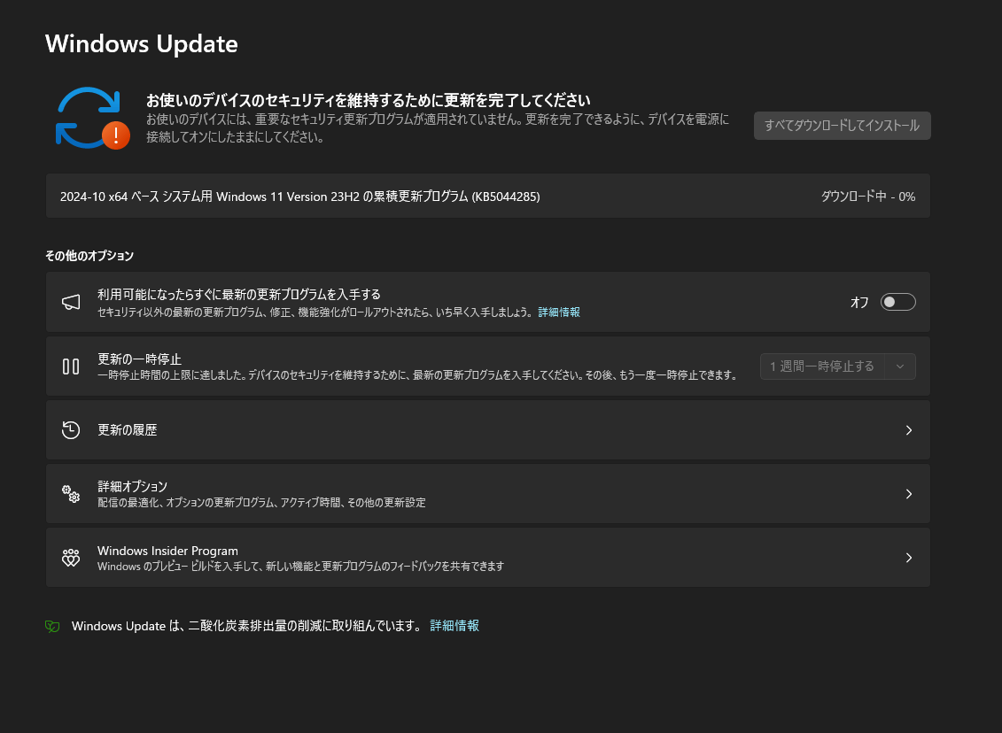Screen dimensions: 1002x733
Task: Click the 配信の最適化 description text
Action: (x=261, y=503)
